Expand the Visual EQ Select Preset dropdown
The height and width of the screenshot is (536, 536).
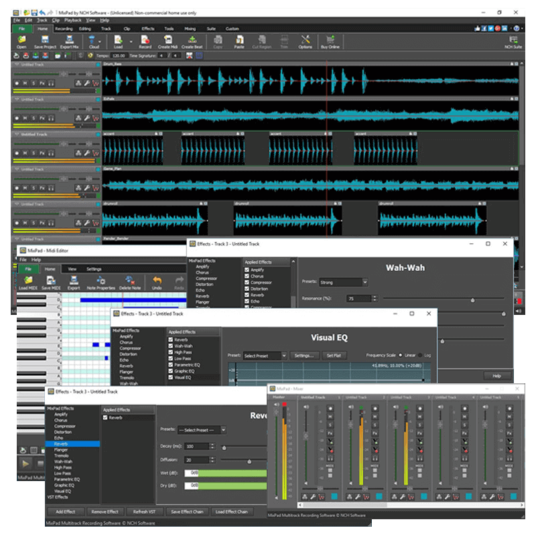tap(265, 356)
